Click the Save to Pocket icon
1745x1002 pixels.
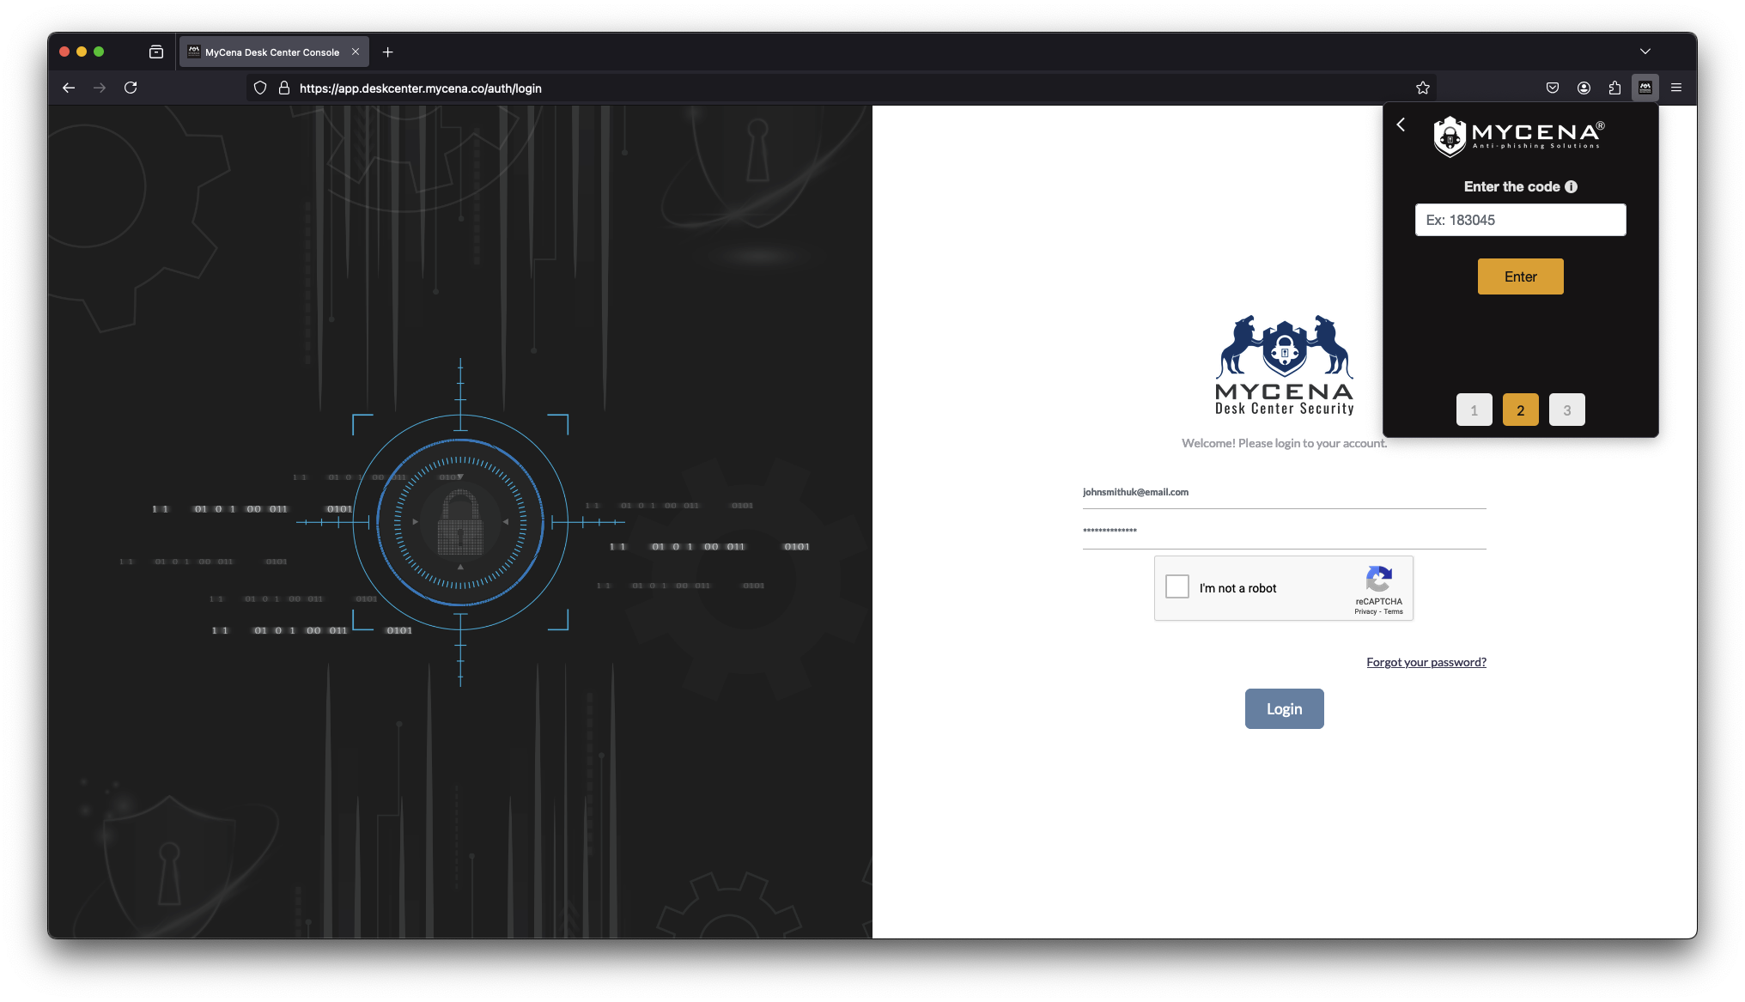1552,88
